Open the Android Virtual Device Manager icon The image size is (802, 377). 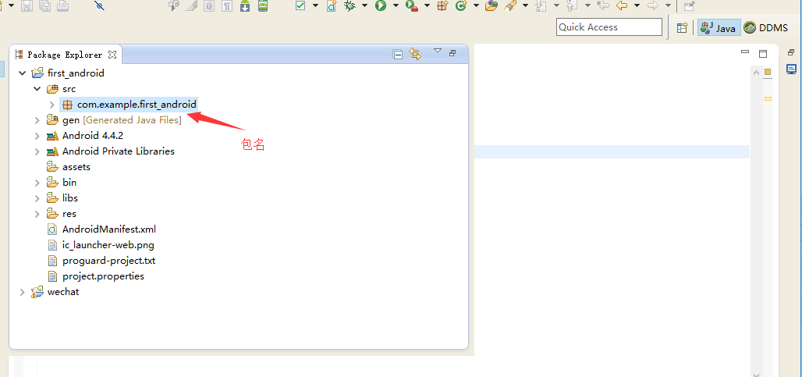point(263,6)
